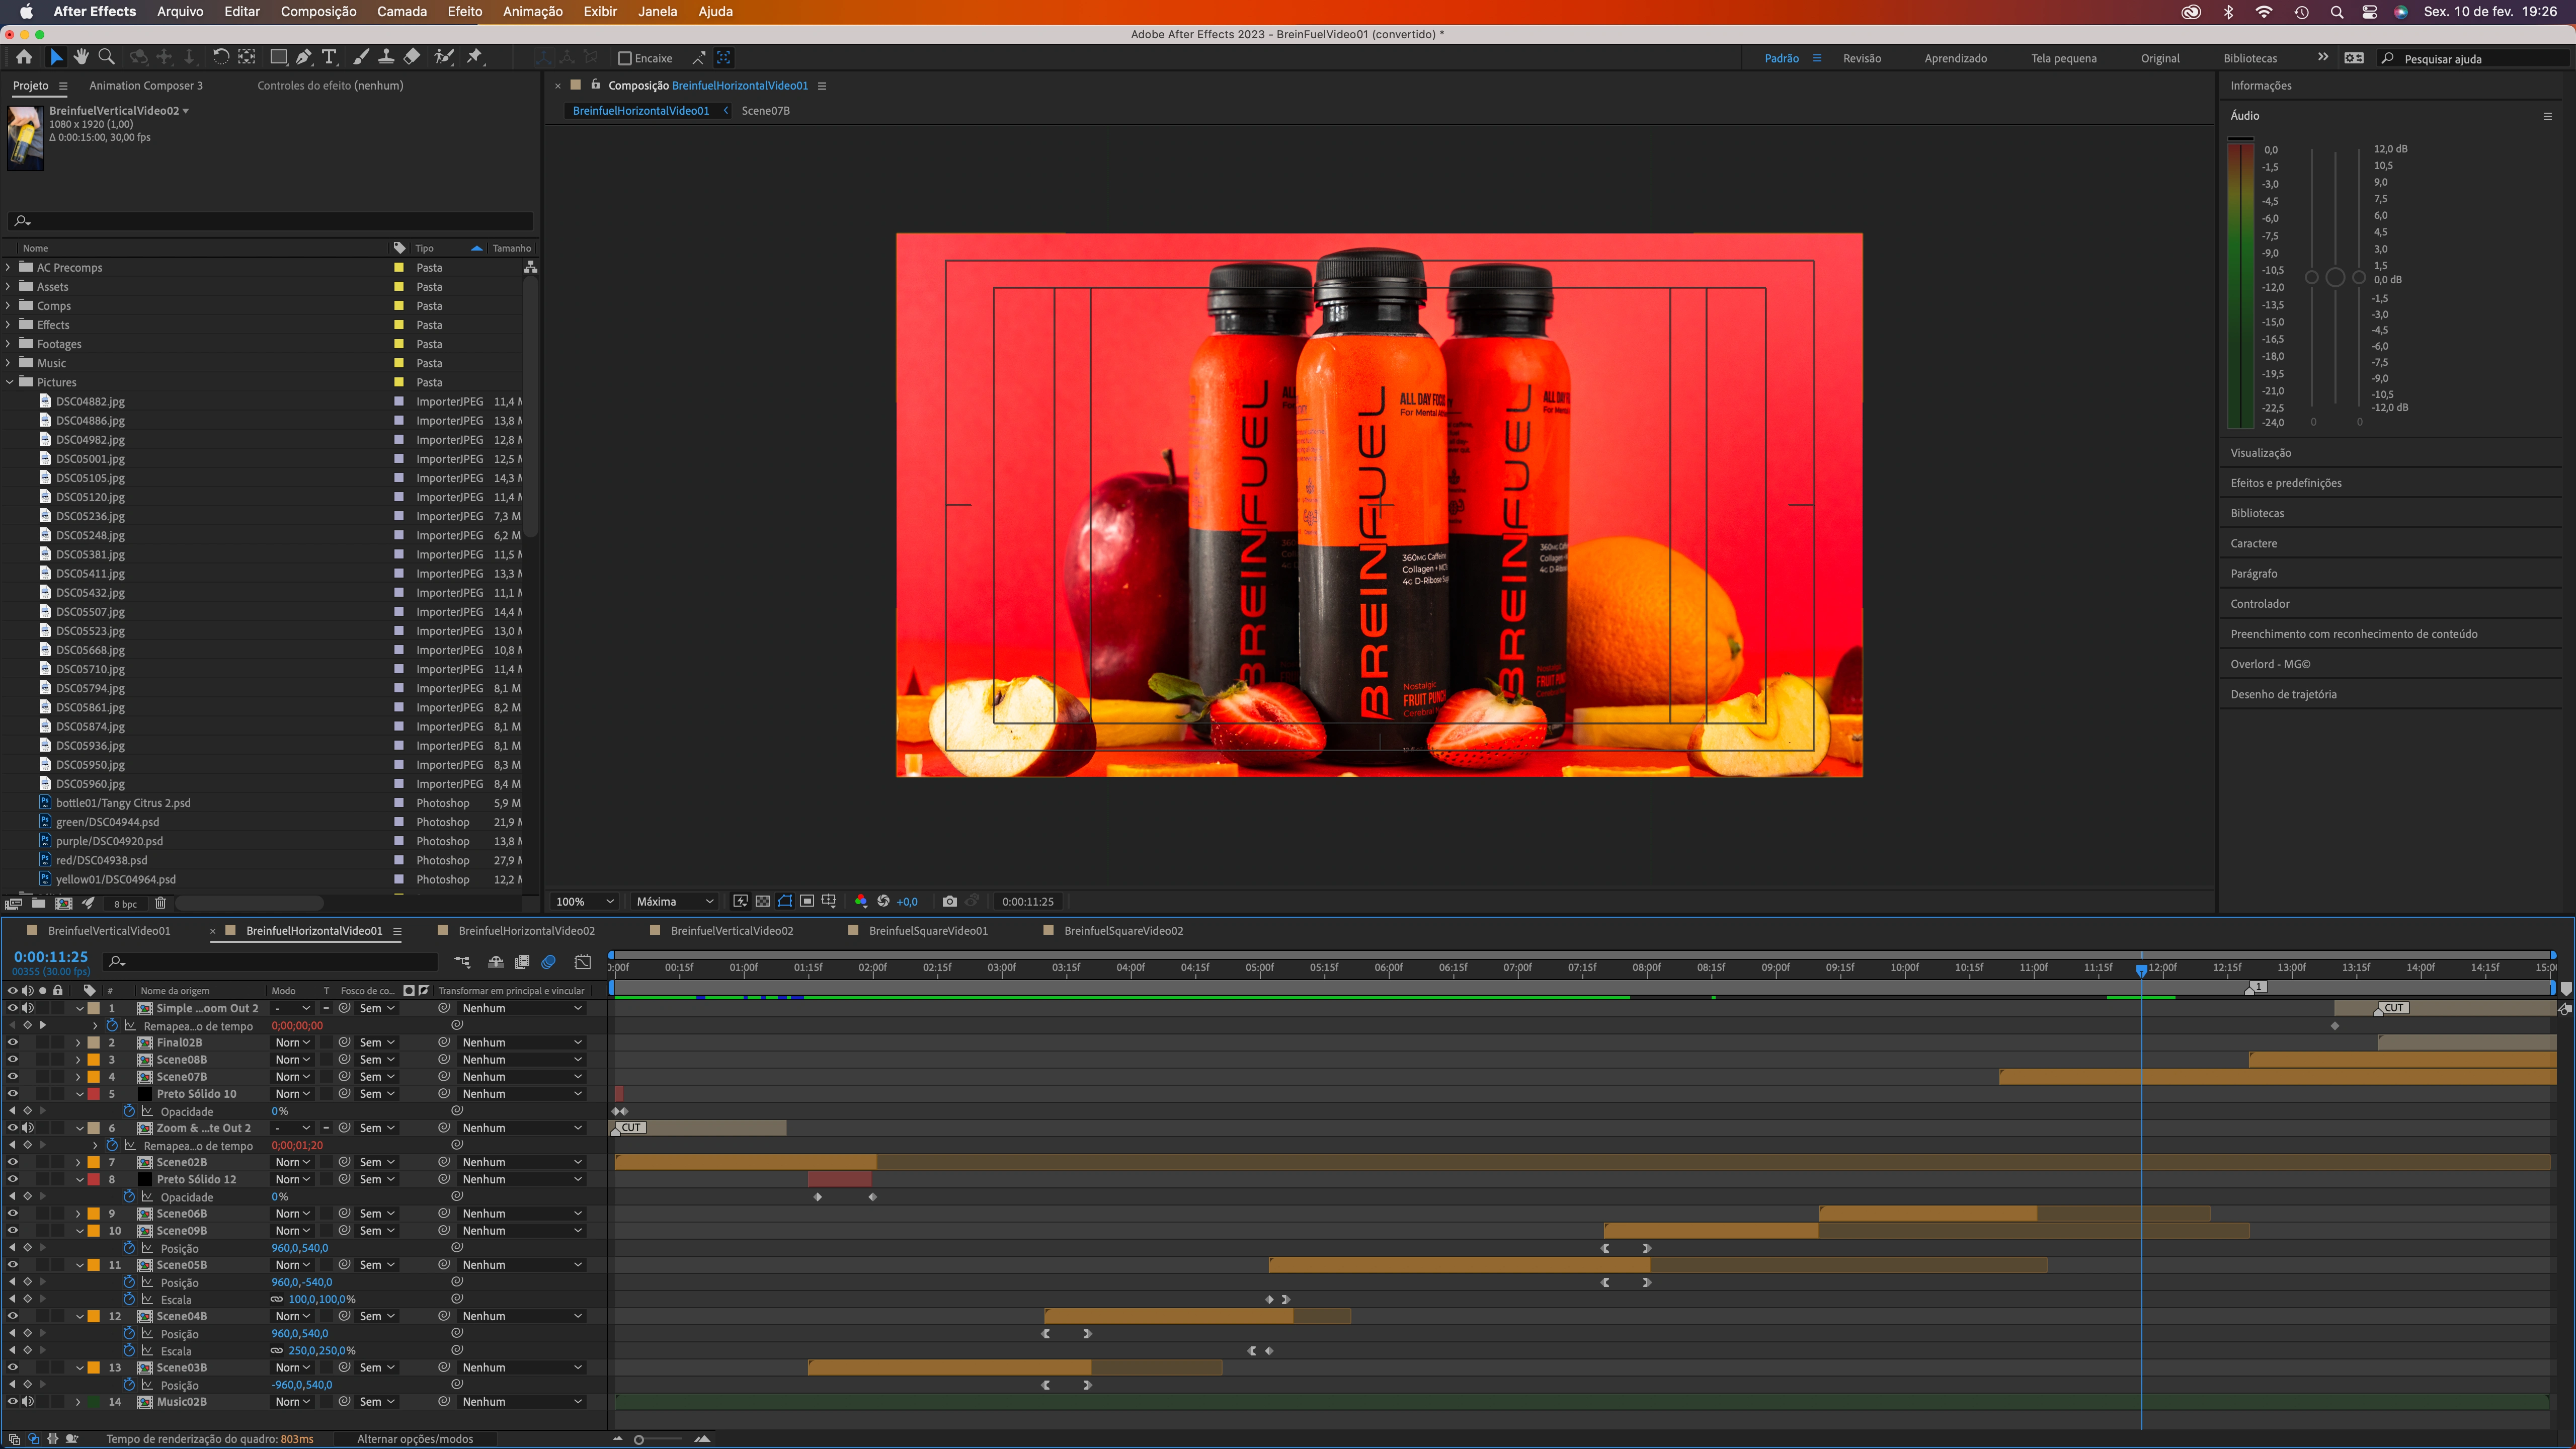
Task: Click the timeline zoom slider
Action: (640, 1439)
